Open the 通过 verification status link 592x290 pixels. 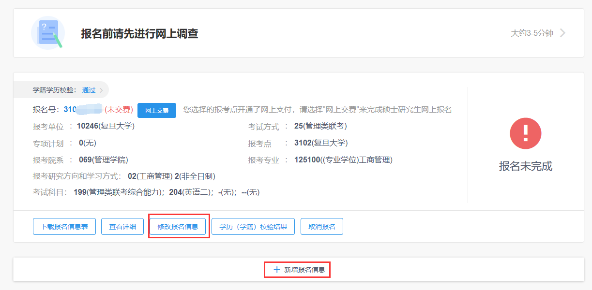click(89, 90)
